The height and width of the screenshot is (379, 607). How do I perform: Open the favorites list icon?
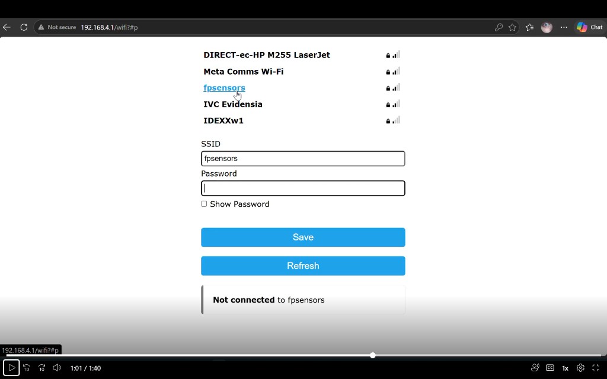tap(529, 27)
